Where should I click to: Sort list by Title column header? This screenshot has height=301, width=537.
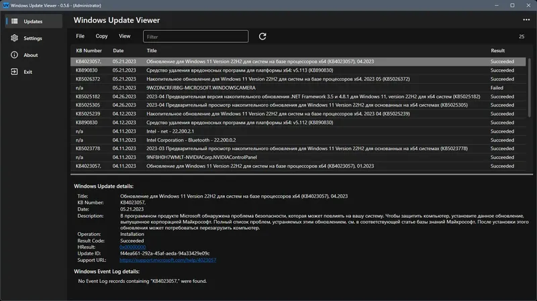tap(152, 50)
